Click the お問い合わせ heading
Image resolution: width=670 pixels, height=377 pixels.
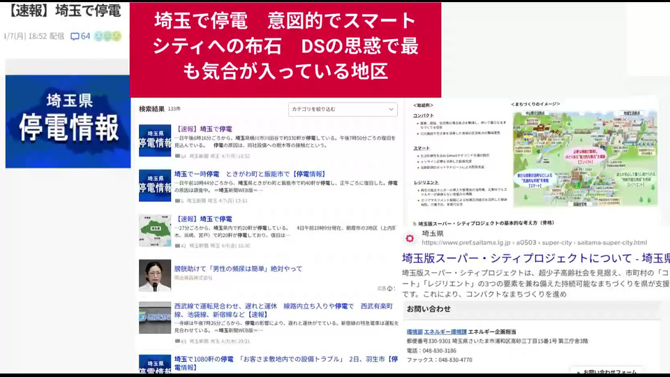click(429, 309)
